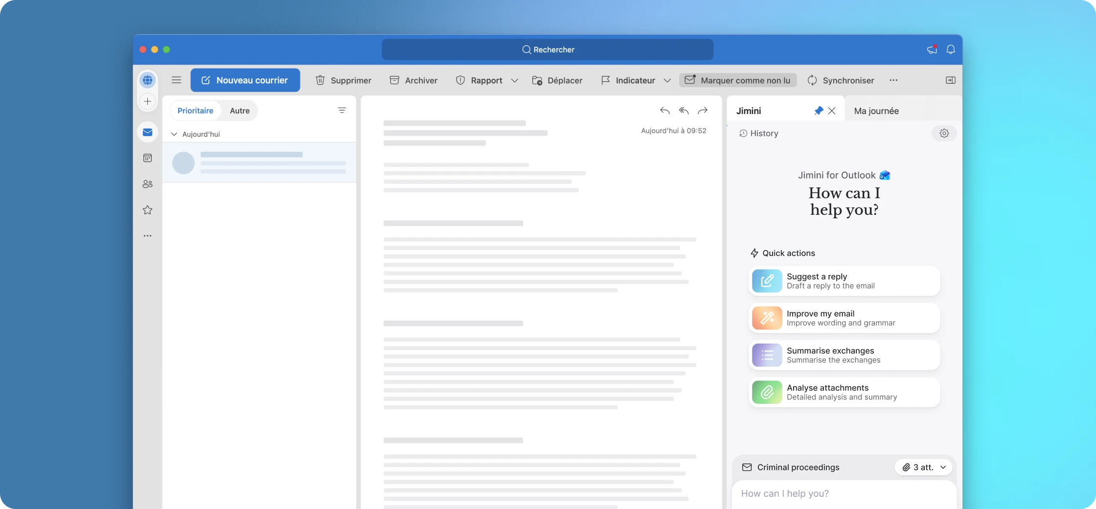Expand the Rapport dropdown arrow
The height and width of the screenshot is (509, 1096).
[x=515, y=81]
